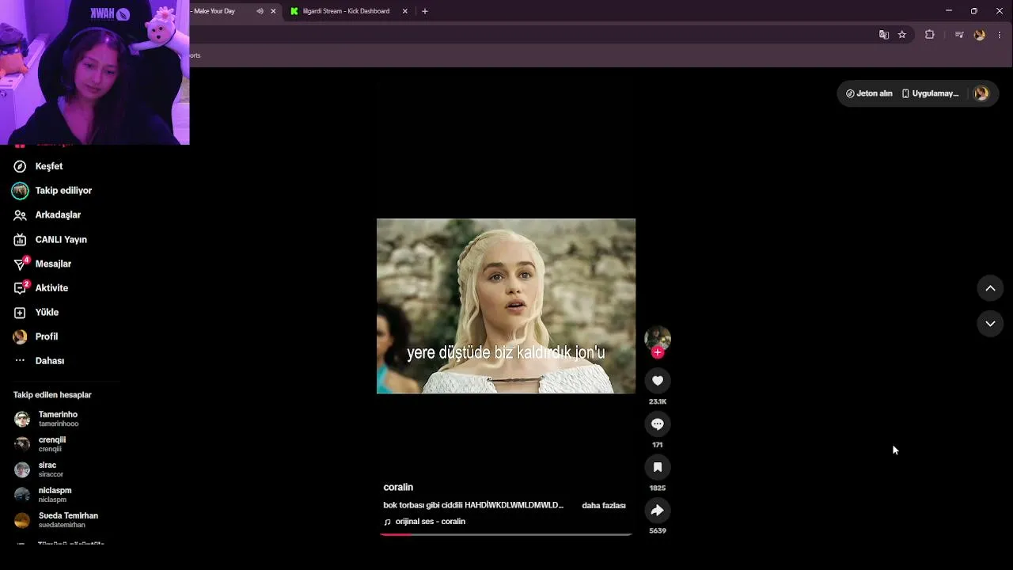The width and height of the screenshot is (1013, 570).
Task: Click the three-dot Dahası icon
Action: point(20,361)
